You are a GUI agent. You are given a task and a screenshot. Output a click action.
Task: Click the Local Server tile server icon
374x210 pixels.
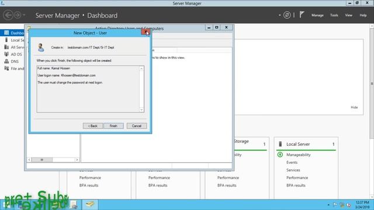(280, 144)
